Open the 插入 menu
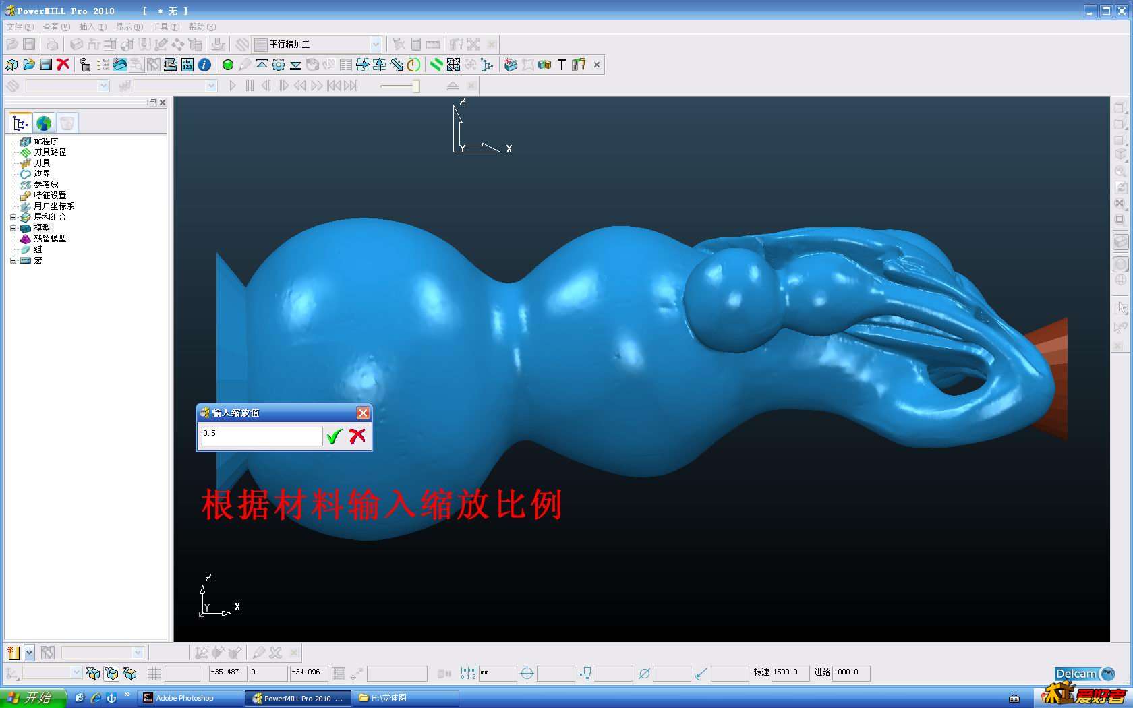Viewport: 1133px width, 708px height. [x=92, y=27]
